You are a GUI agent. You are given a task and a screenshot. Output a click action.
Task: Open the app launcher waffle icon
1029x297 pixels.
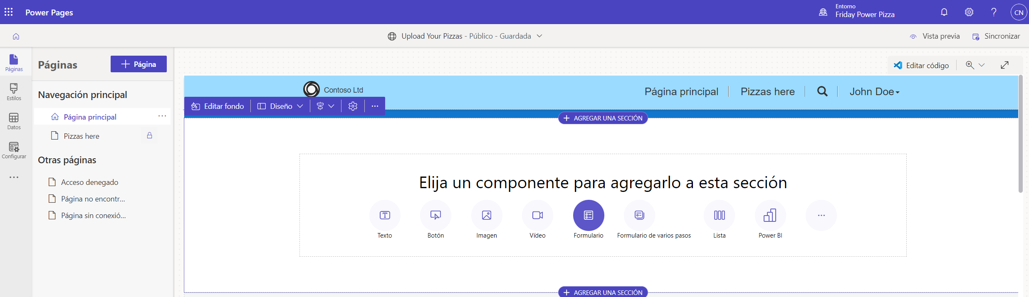point(8,12)
